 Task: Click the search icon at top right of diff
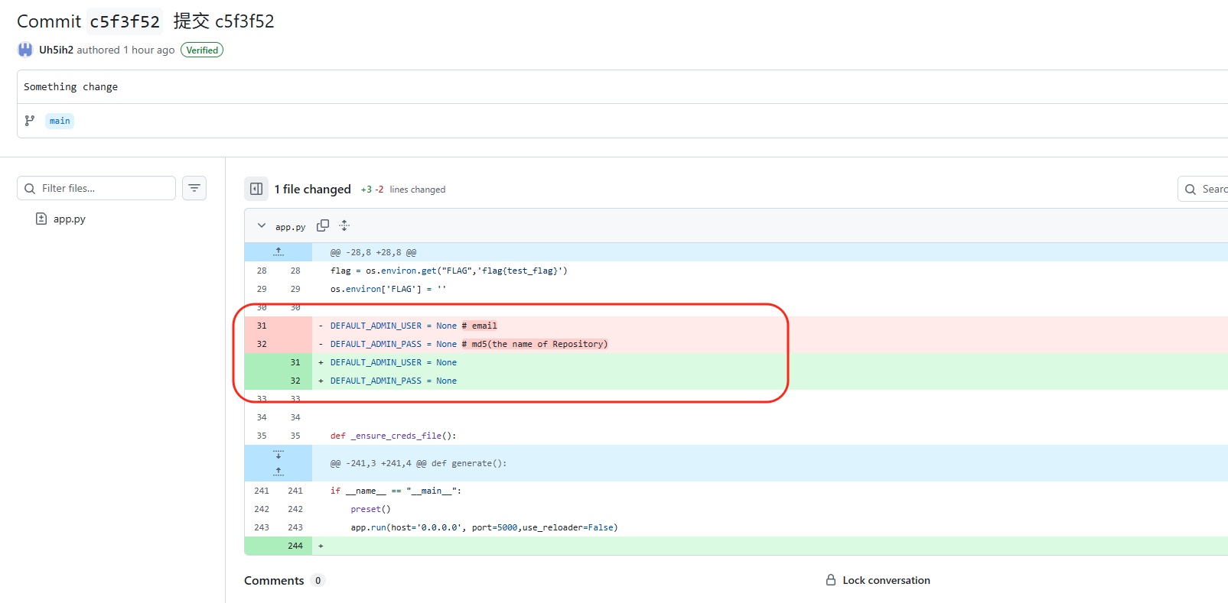pyautogui.click(x=1191, y=190)
